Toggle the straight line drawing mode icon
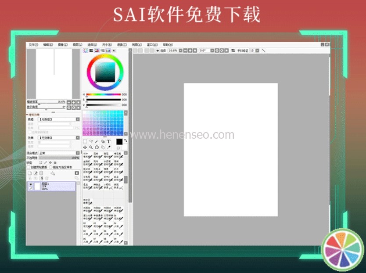 coord(264,50)
